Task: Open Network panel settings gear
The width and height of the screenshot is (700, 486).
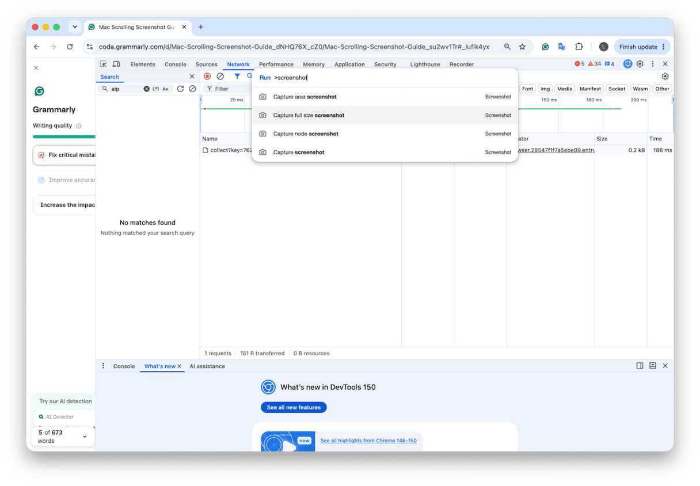Action: pos(665,77)
